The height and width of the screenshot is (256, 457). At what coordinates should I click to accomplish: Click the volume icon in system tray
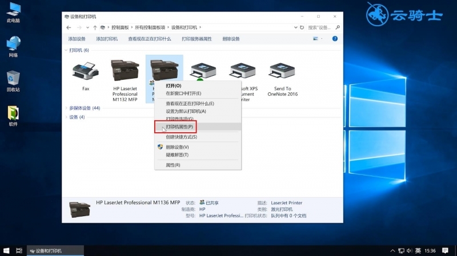pos(409,250)
